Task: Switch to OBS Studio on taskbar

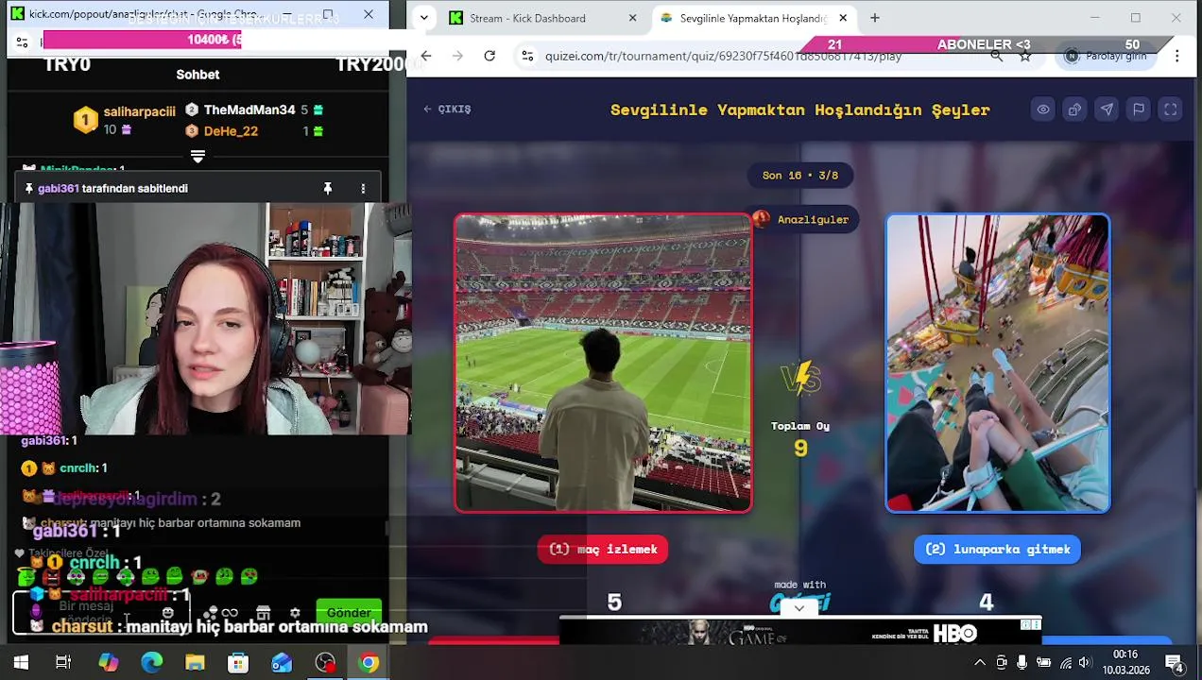Action: point(325,663)
